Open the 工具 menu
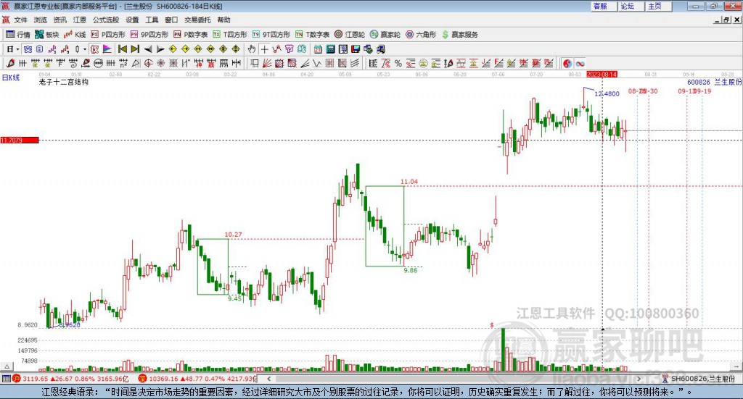743x399 pixels. tap(152, 20)
